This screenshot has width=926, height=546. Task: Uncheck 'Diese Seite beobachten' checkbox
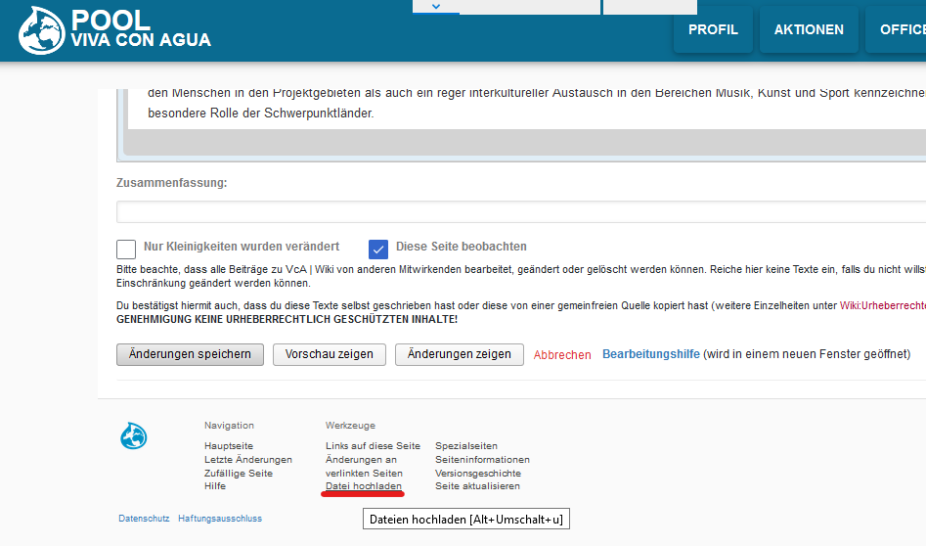pos(378,249)
